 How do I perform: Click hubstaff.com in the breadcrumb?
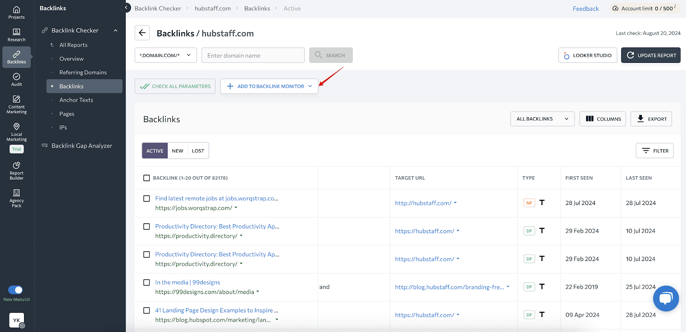click(x=213, y=8)
